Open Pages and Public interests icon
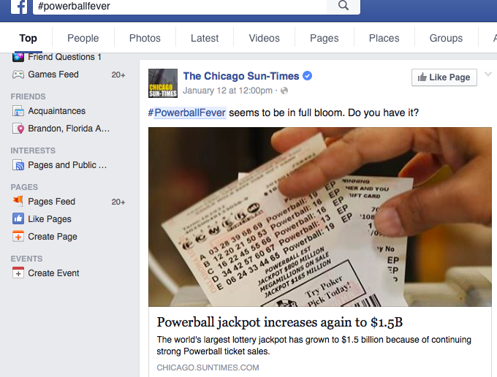497x377 pixels. click(x=18, y=165)
